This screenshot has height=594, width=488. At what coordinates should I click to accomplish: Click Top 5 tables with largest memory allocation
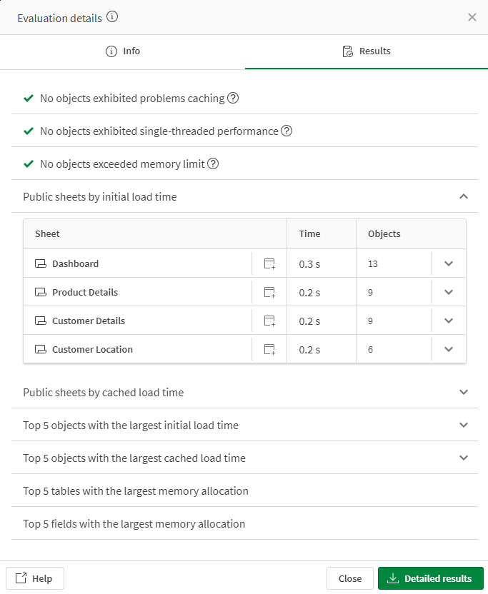tap(136, 491)
